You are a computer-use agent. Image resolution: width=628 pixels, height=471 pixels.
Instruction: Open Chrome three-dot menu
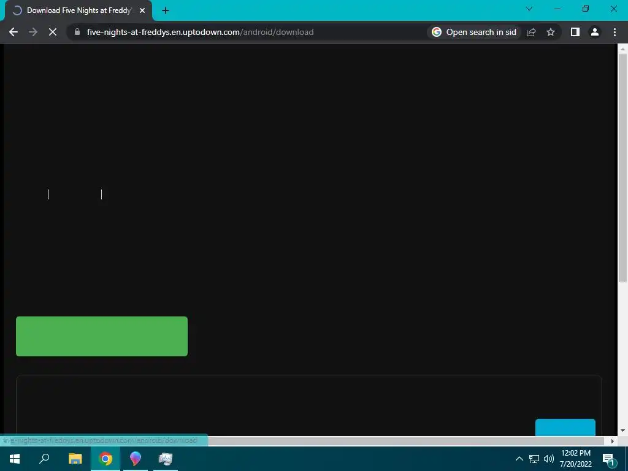(615, 32)
